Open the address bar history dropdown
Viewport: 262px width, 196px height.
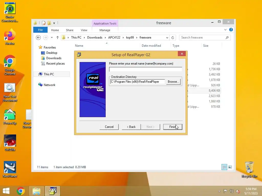(x=167, y=38)
